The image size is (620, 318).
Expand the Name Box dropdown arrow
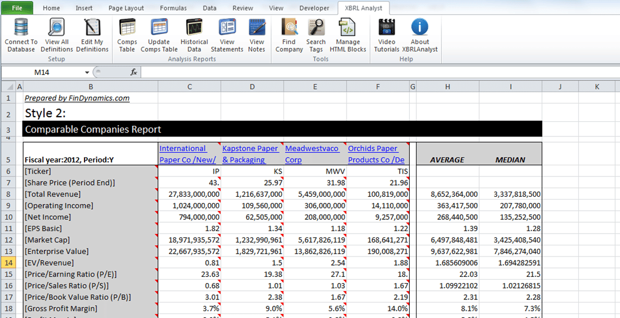coord(87,72)
